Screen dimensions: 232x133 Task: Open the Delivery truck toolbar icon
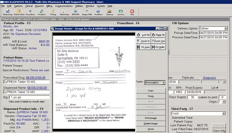click(110, 12)
